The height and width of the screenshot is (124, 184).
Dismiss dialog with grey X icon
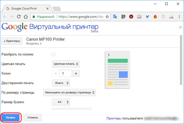[x=180, y=27]
